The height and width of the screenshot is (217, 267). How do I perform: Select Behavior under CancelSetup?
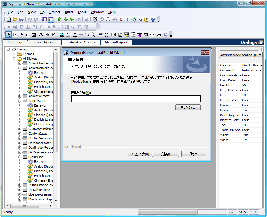coord(40,105)
